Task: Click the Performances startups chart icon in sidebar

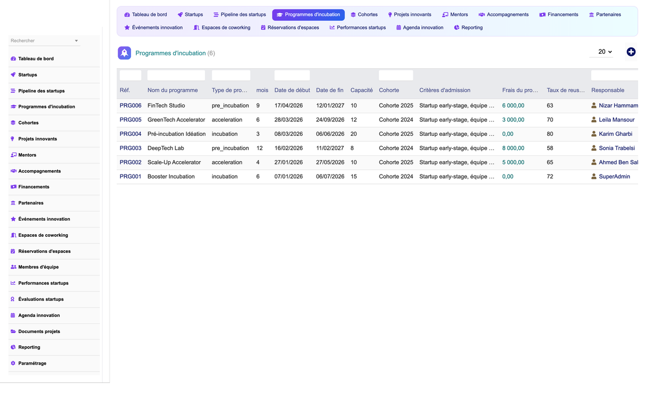Action: pyautogui.click(x=13, y=283)
